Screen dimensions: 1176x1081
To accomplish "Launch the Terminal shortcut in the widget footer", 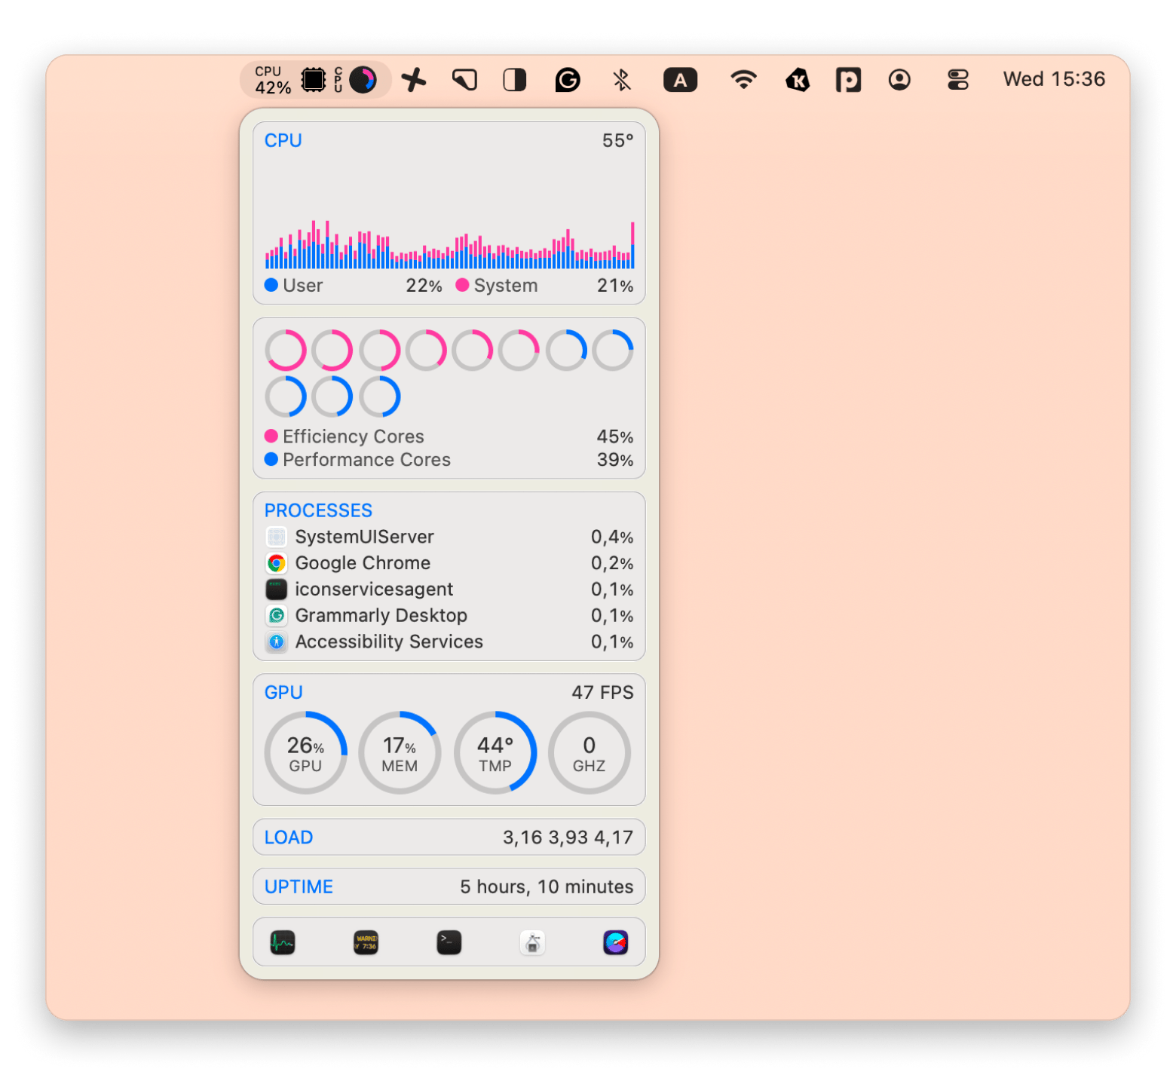I will 449,942.
